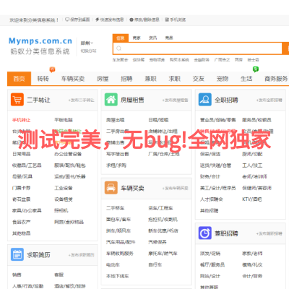Open the 交友 navigation tab

pyautogui.click(x=199, y=79)
